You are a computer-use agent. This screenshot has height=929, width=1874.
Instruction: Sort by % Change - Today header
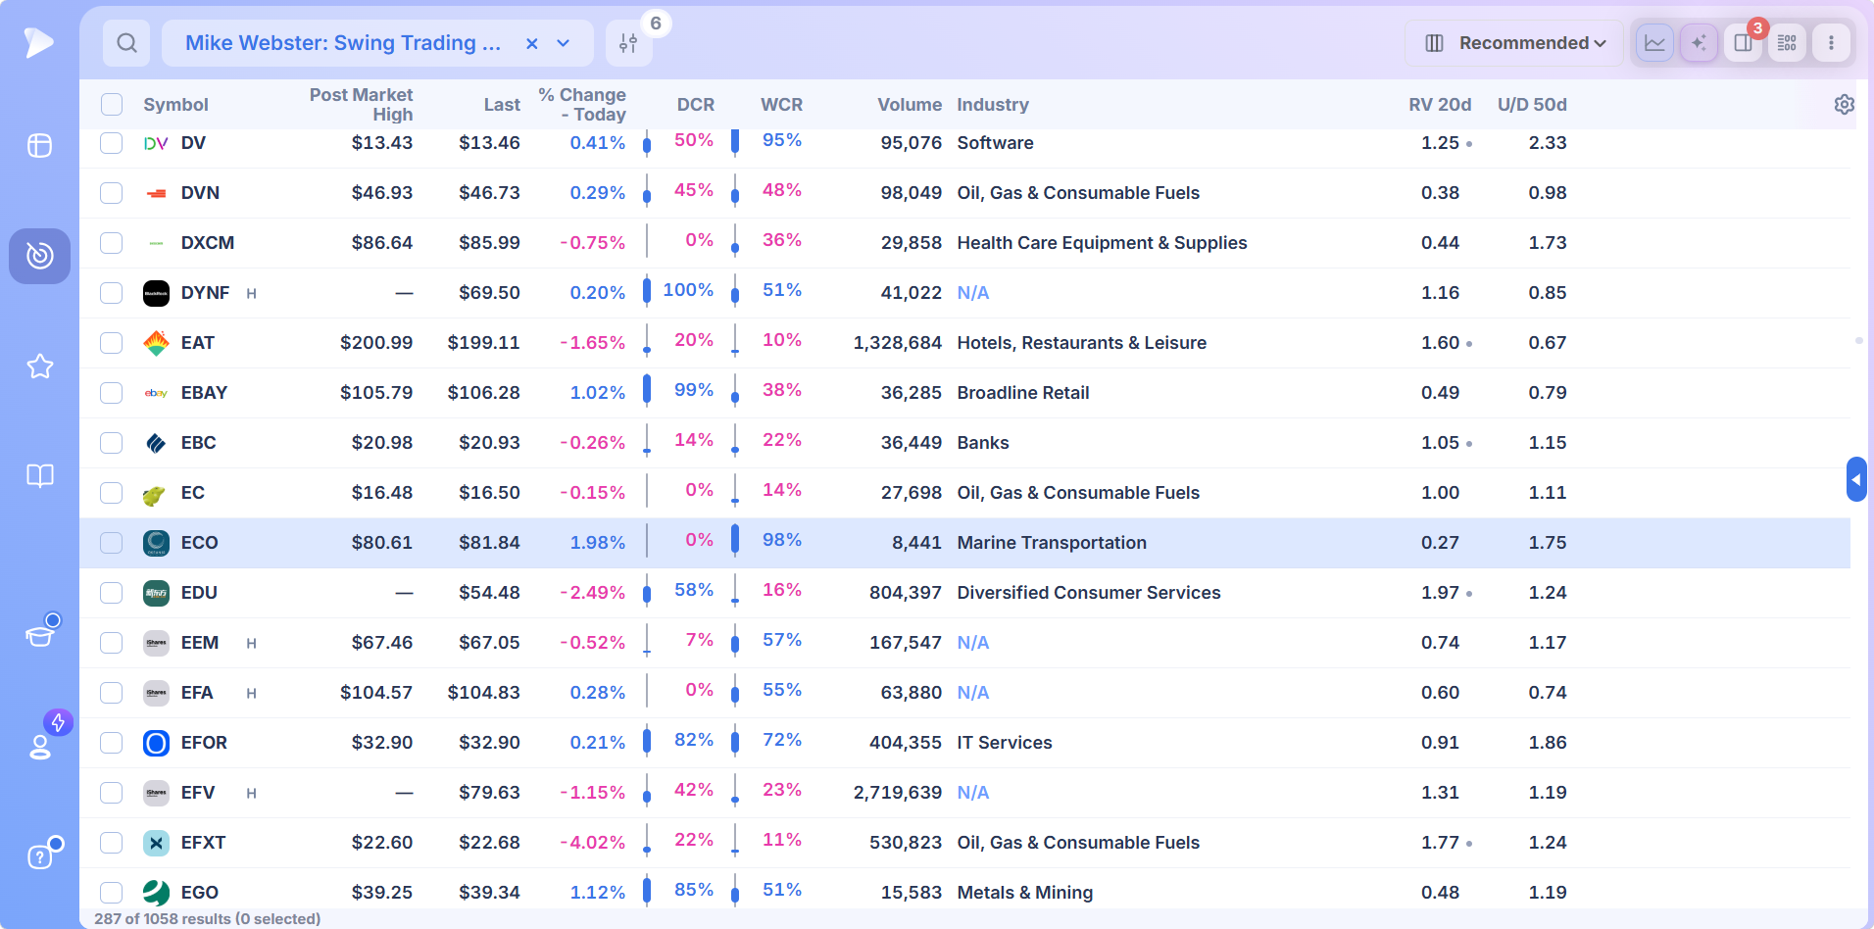tap(582, 105)
